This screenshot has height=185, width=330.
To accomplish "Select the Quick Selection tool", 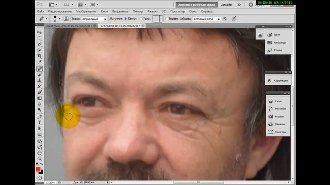I will click(x=39, y=50).
